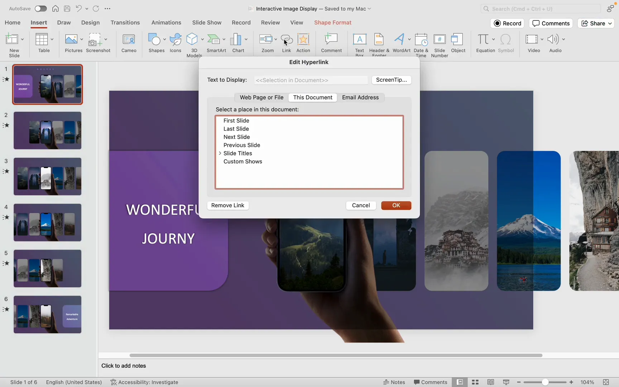Select slide 3 thumbnail in the slide panel

(47, 177)
